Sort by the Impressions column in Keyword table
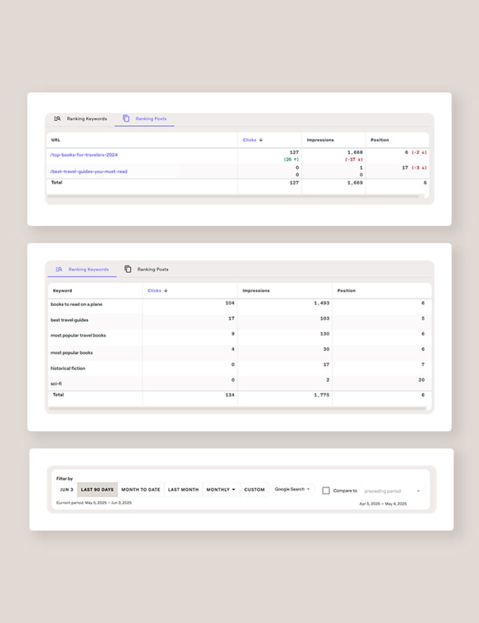Screen dimensions: 479x623 click(256, 291)
